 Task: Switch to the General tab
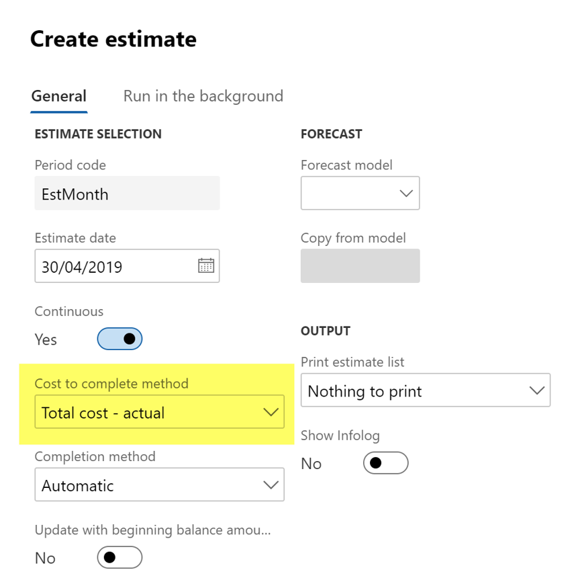59,96
